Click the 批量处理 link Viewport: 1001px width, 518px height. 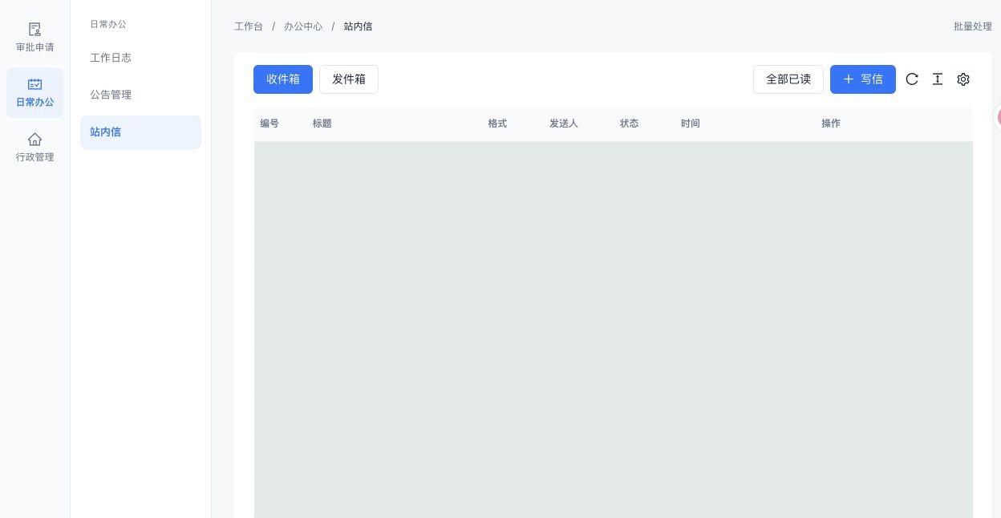point(973,26)
